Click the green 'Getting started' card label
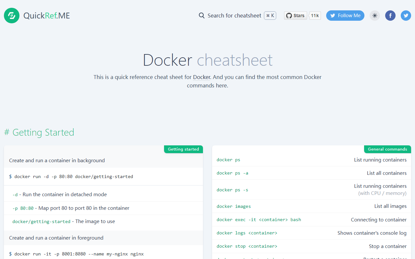415x259 pixels. click(184, 149)
